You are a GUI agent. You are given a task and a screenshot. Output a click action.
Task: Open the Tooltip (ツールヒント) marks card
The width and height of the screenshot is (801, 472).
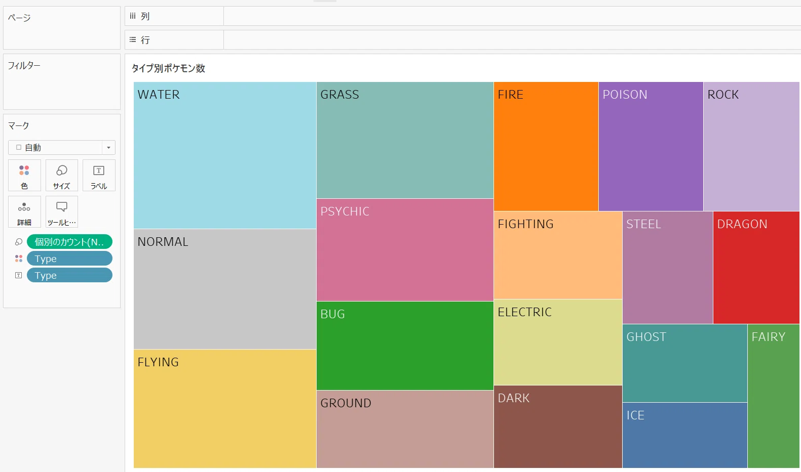point(62,211)
